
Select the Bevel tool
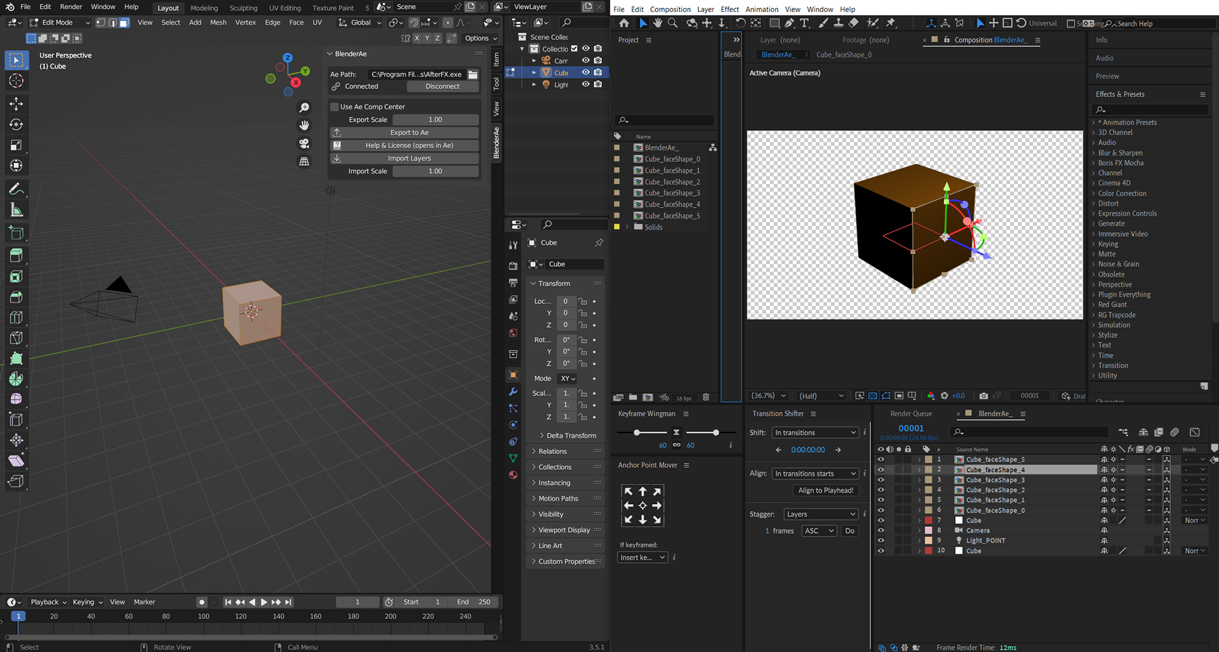coord(17,297)
